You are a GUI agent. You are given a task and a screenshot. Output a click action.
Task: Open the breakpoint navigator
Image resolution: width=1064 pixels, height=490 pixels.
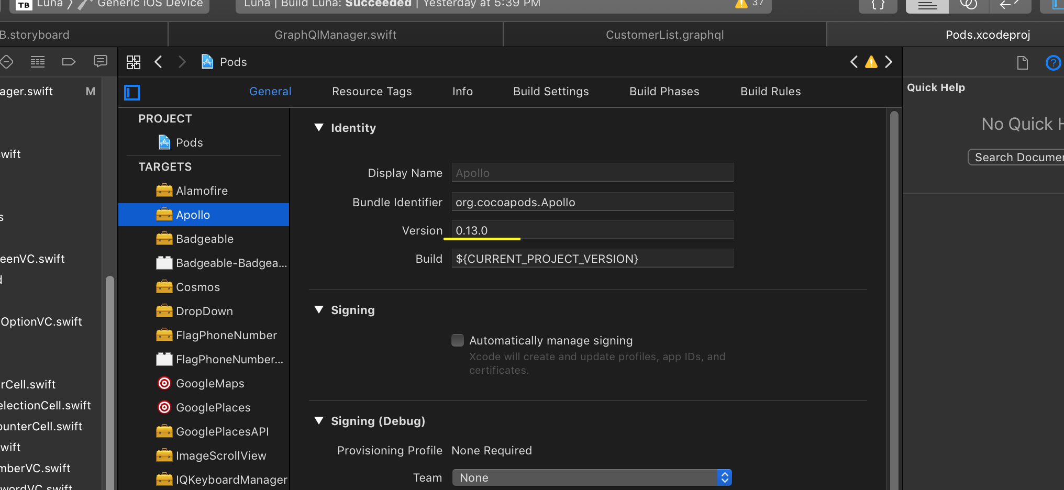click(69, 62)
